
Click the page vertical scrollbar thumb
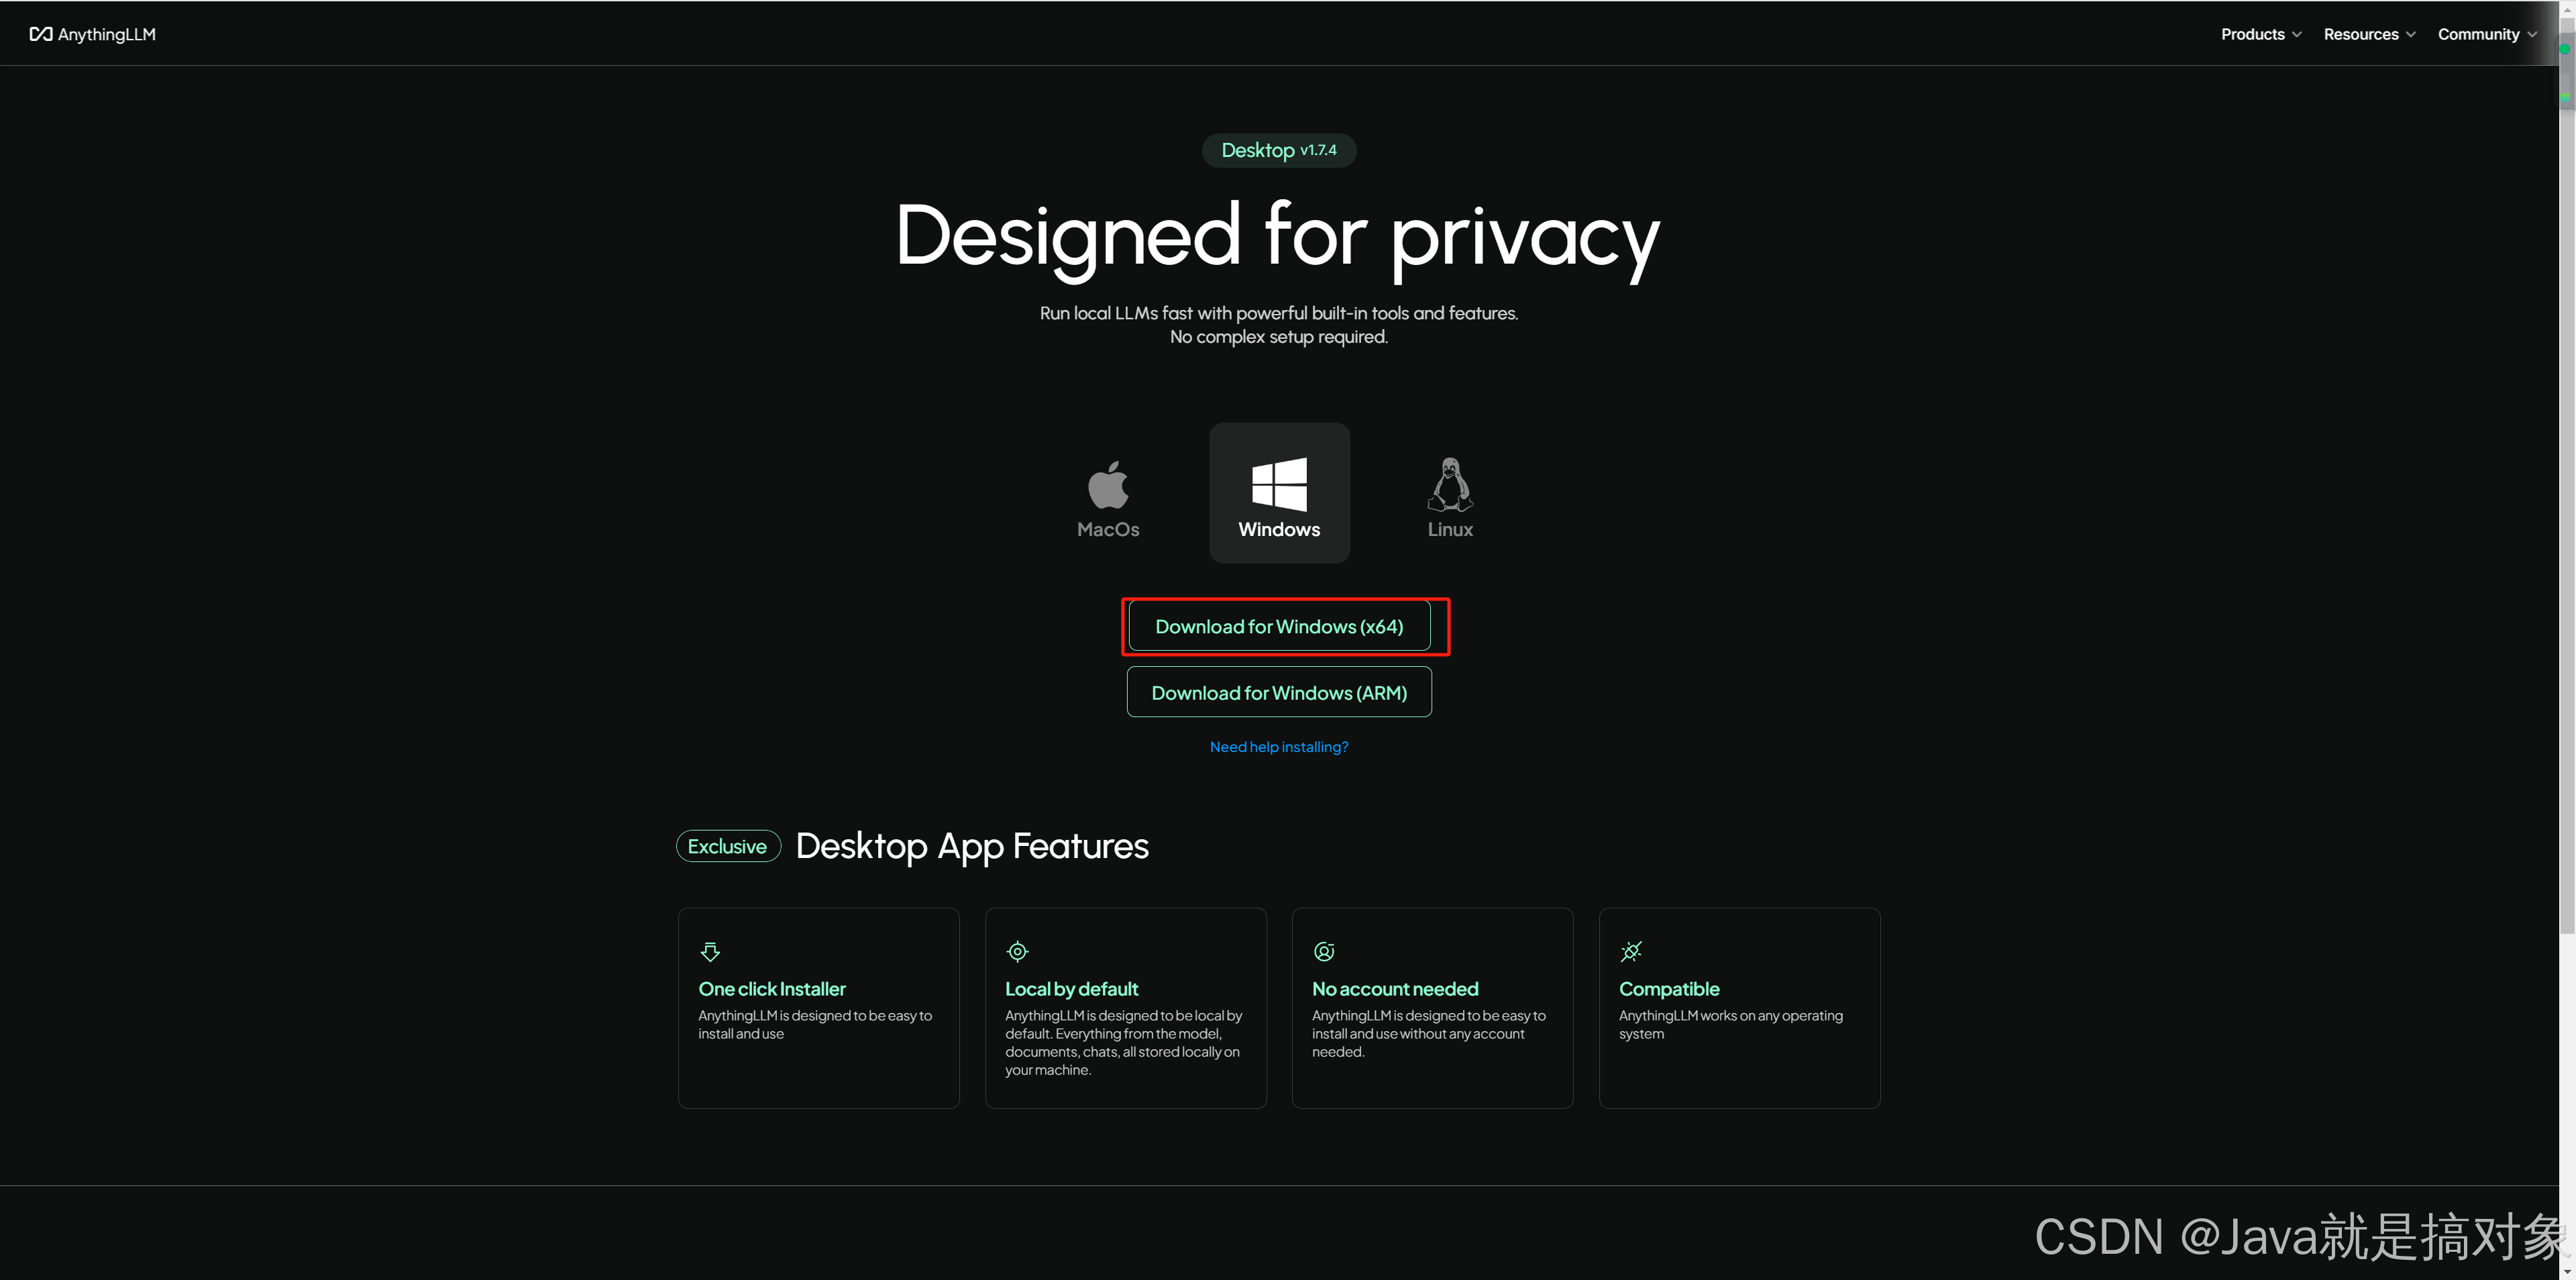(2566, 500)
